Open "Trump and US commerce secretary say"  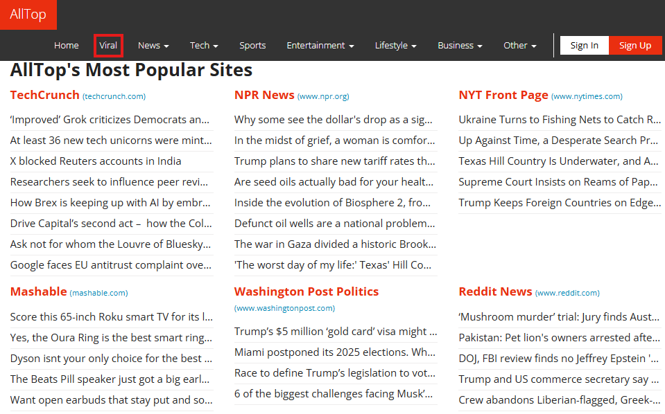560,379
